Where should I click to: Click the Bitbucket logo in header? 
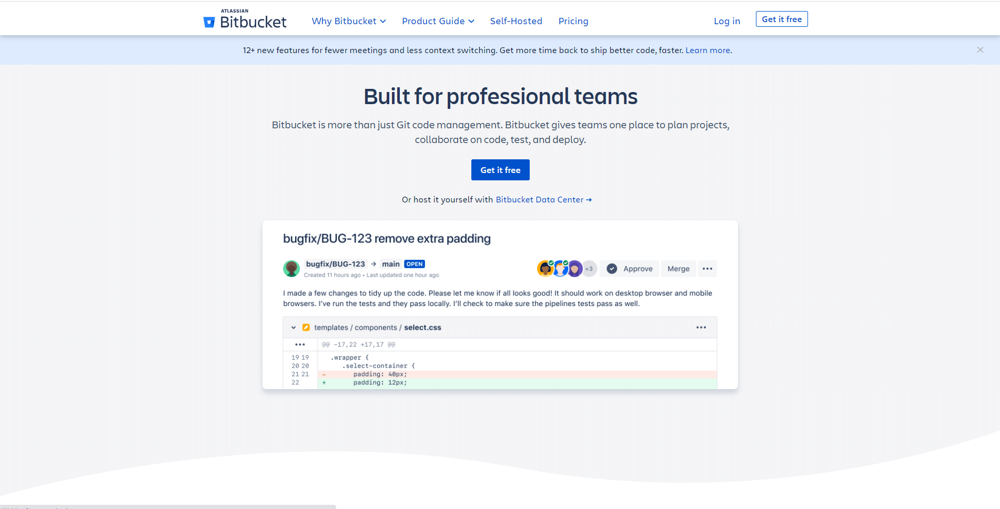tap(245, 20)
